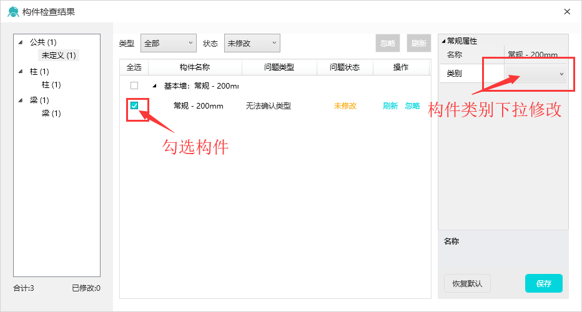Click the 保存 button
The width and height of the screenshot is (582, 312).
[544, 283]
